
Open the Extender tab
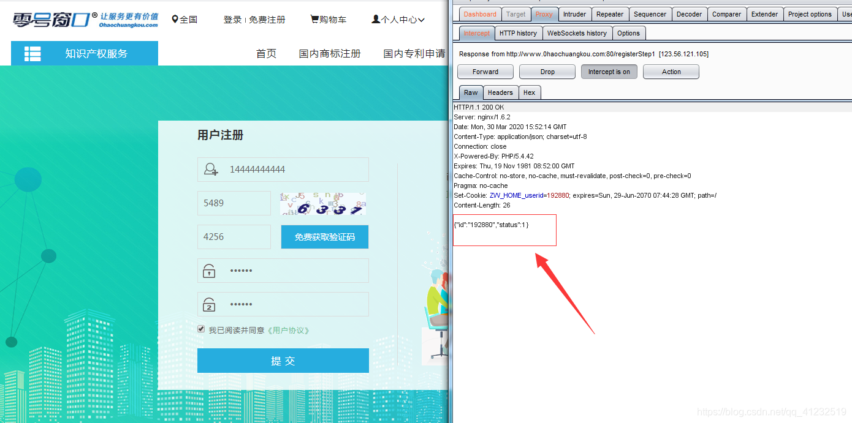[764, 14]
